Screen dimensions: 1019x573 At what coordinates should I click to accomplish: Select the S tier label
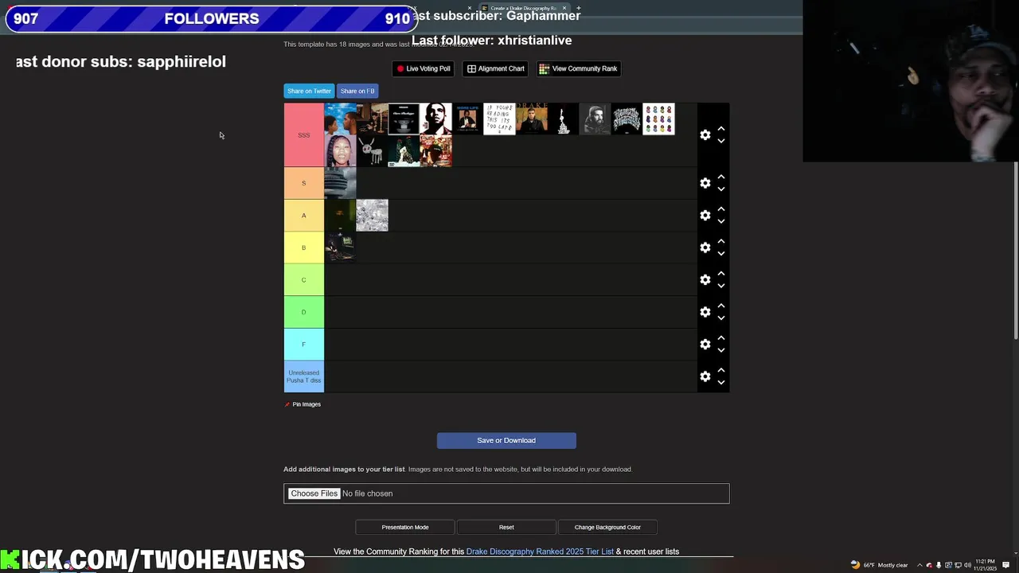coord(304,183)
